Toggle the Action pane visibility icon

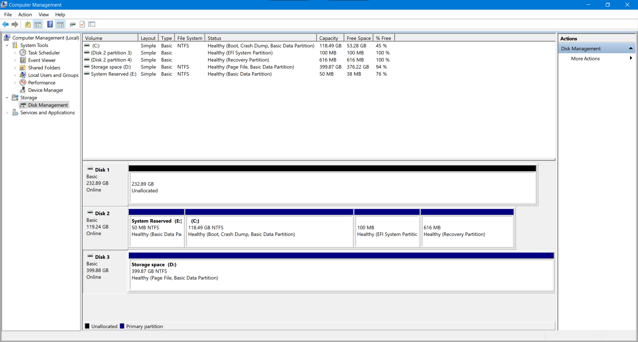point(60,24)
